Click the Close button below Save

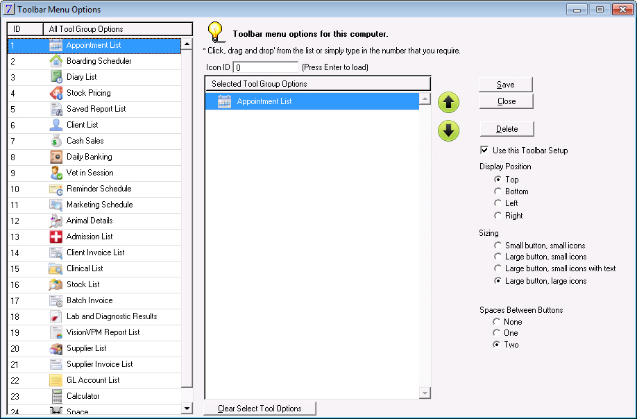pos(506,101)
